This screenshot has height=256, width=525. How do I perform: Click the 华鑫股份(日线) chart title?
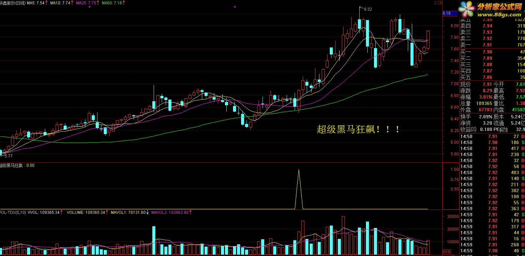(13, 3)
